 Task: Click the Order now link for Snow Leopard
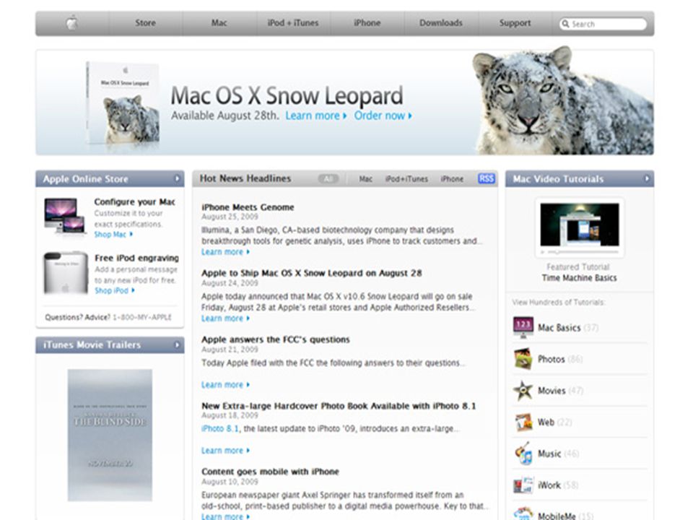point(383,116)
